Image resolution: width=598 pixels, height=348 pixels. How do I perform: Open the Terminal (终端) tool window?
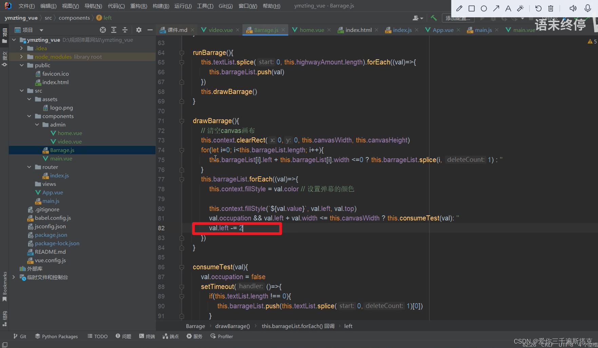point(147,336)
